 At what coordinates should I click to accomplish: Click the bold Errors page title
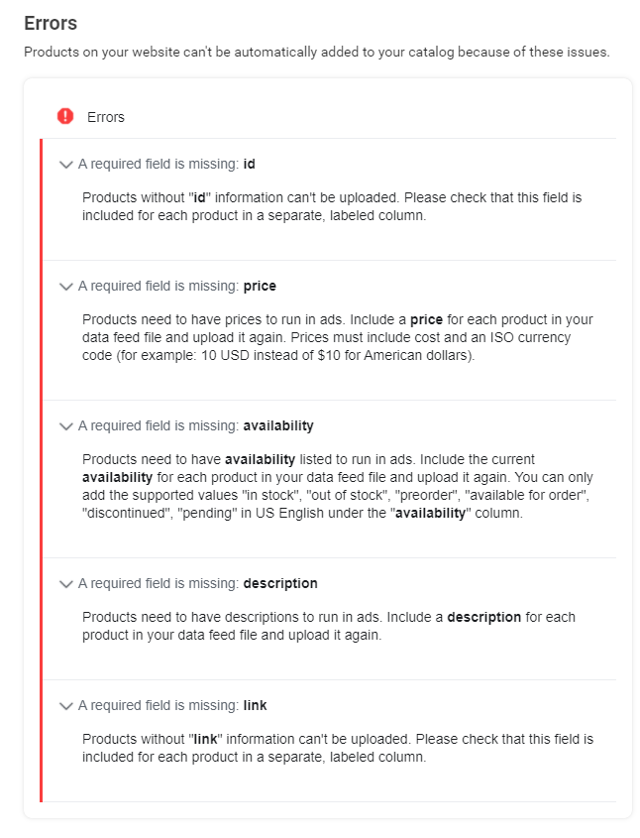(x=51, y=23)
